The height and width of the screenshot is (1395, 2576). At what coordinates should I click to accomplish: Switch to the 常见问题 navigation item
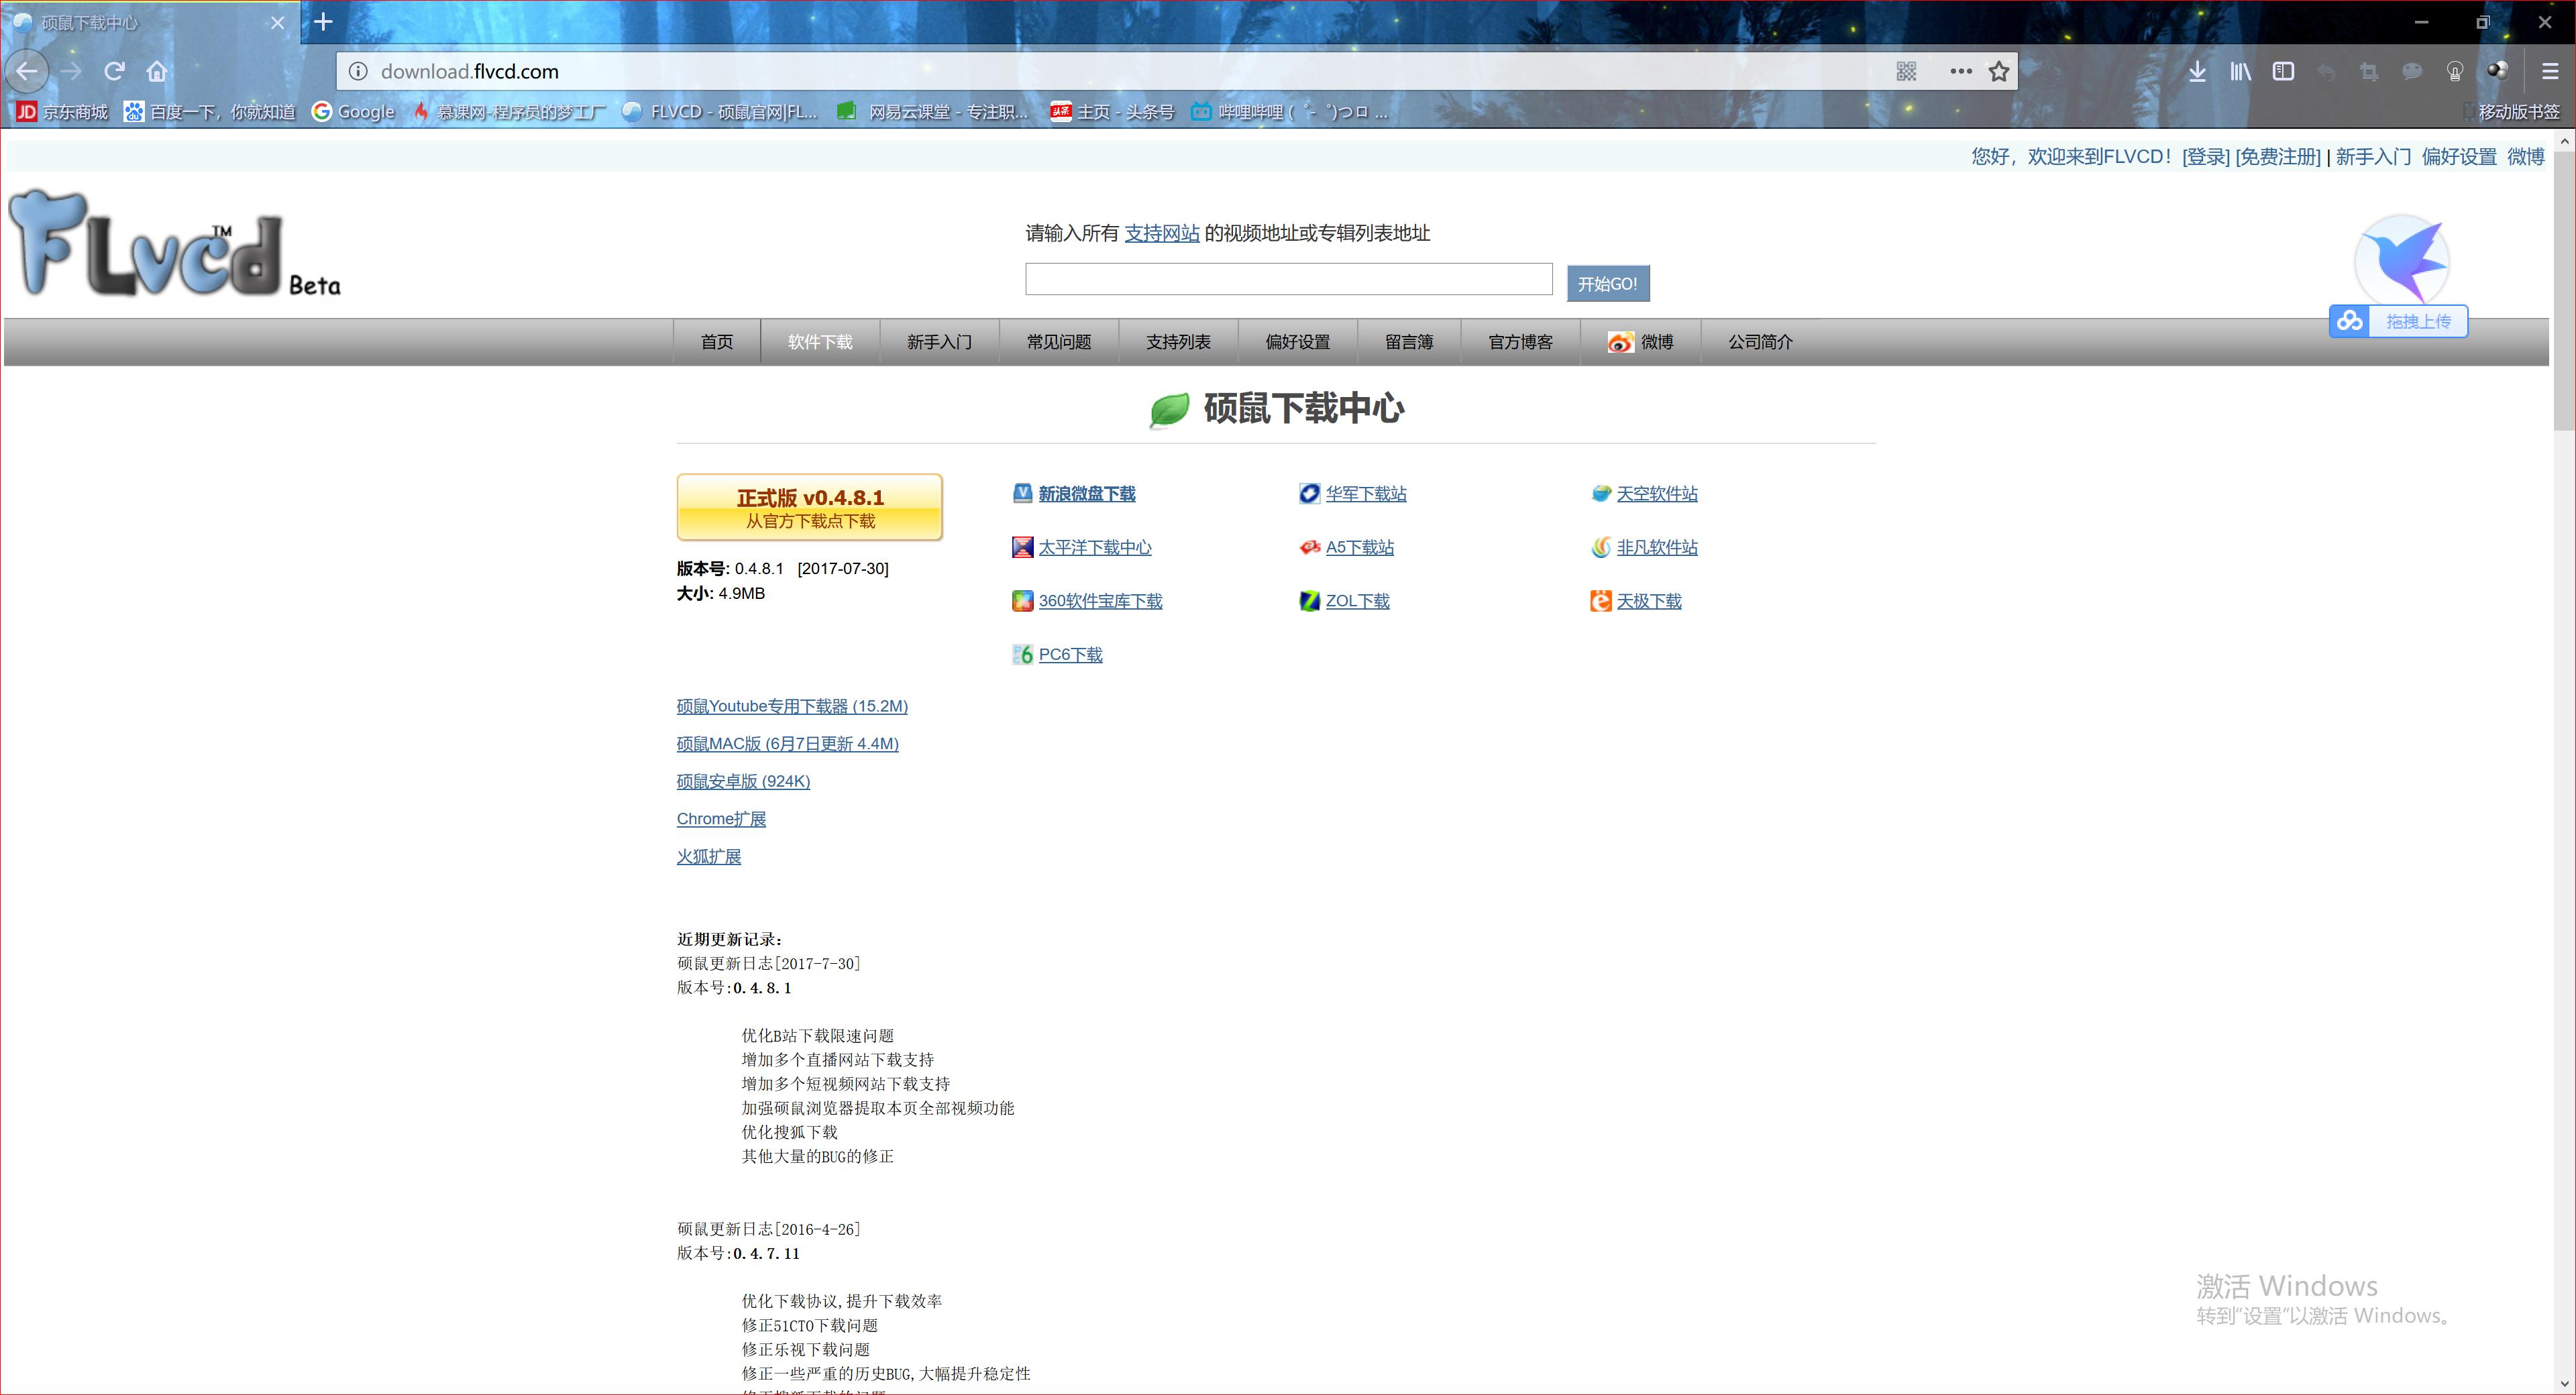pyautogui.click(x=1058, y=341)
